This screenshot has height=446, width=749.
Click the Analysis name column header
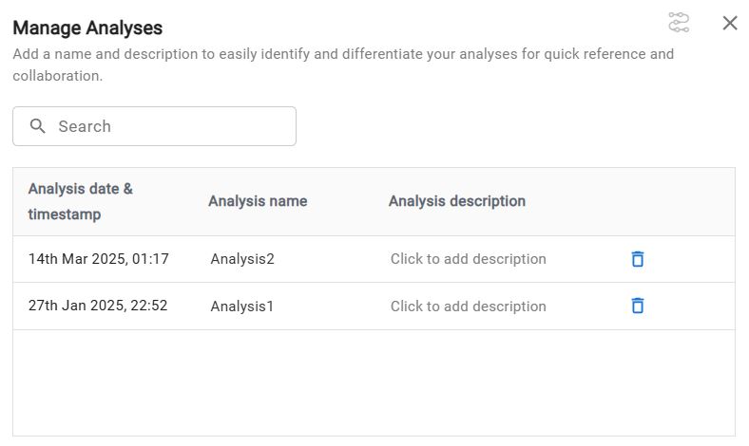tap(258, 201)
